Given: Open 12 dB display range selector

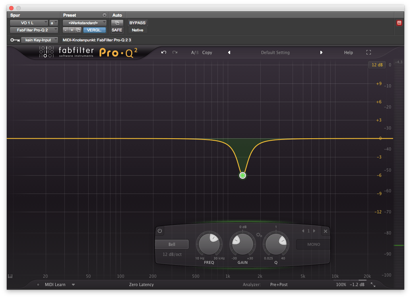Looking at the screenshot, I should pos(377,65).
